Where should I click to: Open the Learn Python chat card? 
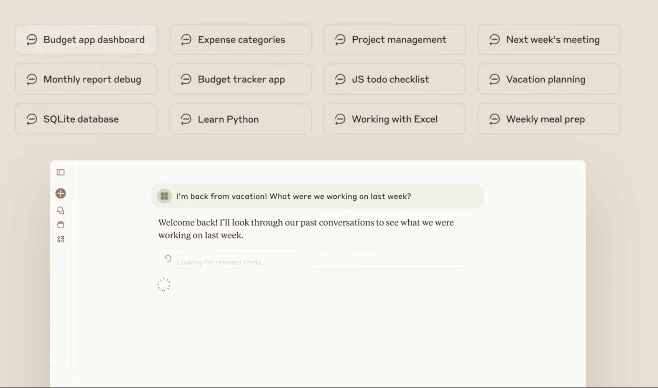[240, 119]
